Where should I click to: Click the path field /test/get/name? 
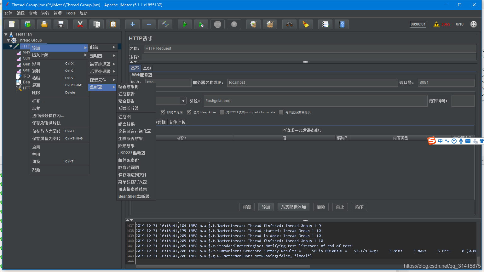[315, 101]
